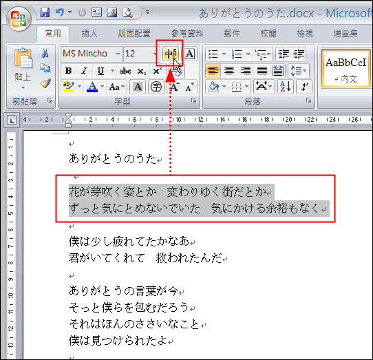Grow the font size with large A
Viewport: 373px width, 360px height.
click(175, 87)
